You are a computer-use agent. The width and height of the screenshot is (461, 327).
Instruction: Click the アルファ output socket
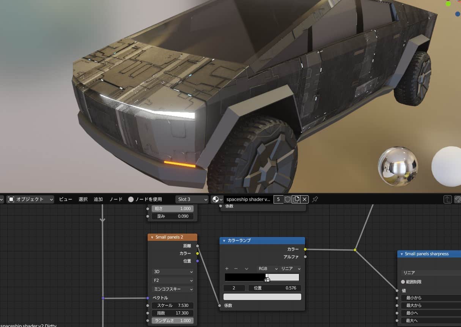(x=305, y=257)
